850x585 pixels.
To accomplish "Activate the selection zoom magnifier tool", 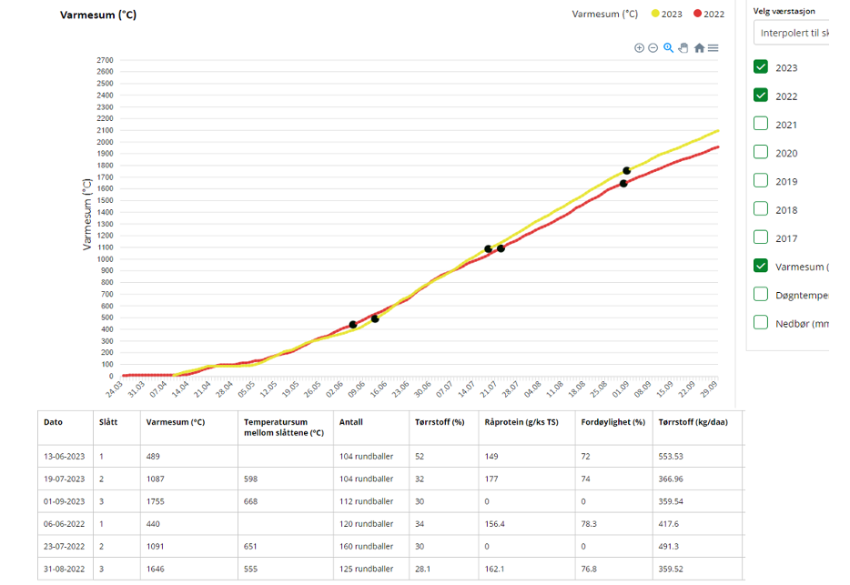I will [x=668, y=48].
